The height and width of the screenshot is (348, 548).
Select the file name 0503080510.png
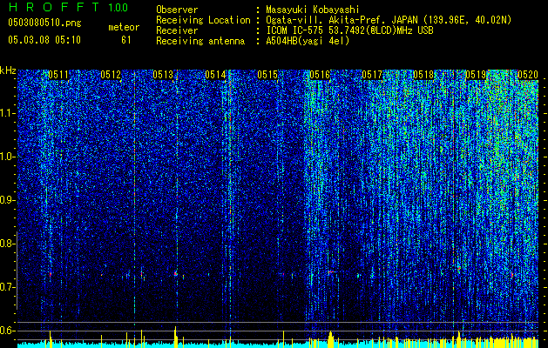coord(44,23)
